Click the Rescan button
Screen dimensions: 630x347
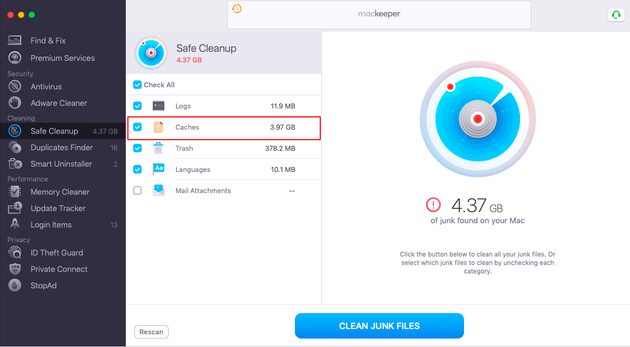pos(151,332)
